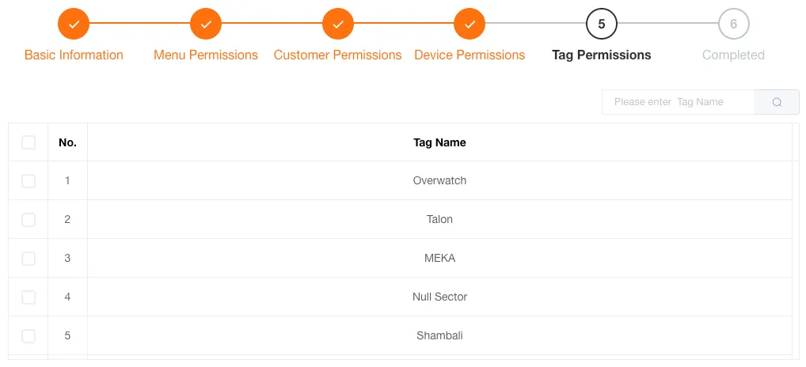Viewport: 806px width, 367px height.
Task: Check the Shambali tag checkbox
Action: coord(29,336)
